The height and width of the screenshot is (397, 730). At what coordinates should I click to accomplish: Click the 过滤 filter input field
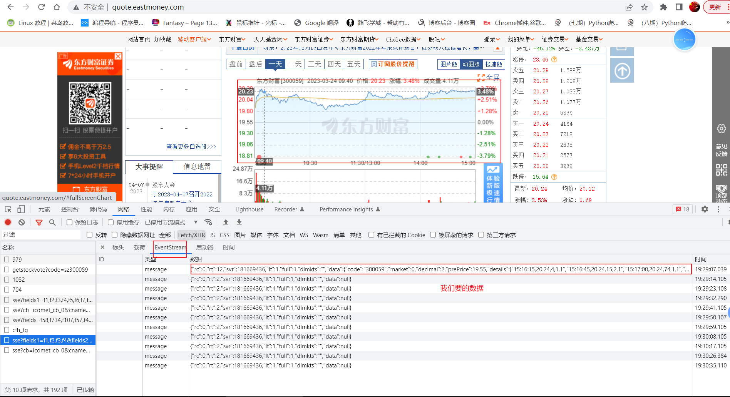[x=41, y=235]
